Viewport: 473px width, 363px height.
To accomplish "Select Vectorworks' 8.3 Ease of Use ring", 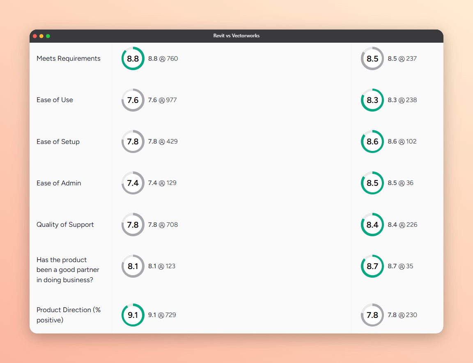I will click(x=372, y=100).
